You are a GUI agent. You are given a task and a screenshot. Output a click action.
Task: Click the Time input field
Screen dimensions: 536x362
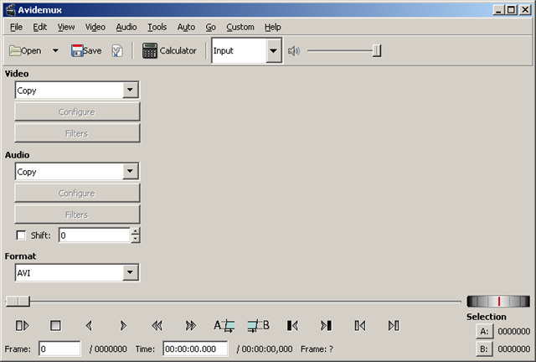tap(195, 349)
